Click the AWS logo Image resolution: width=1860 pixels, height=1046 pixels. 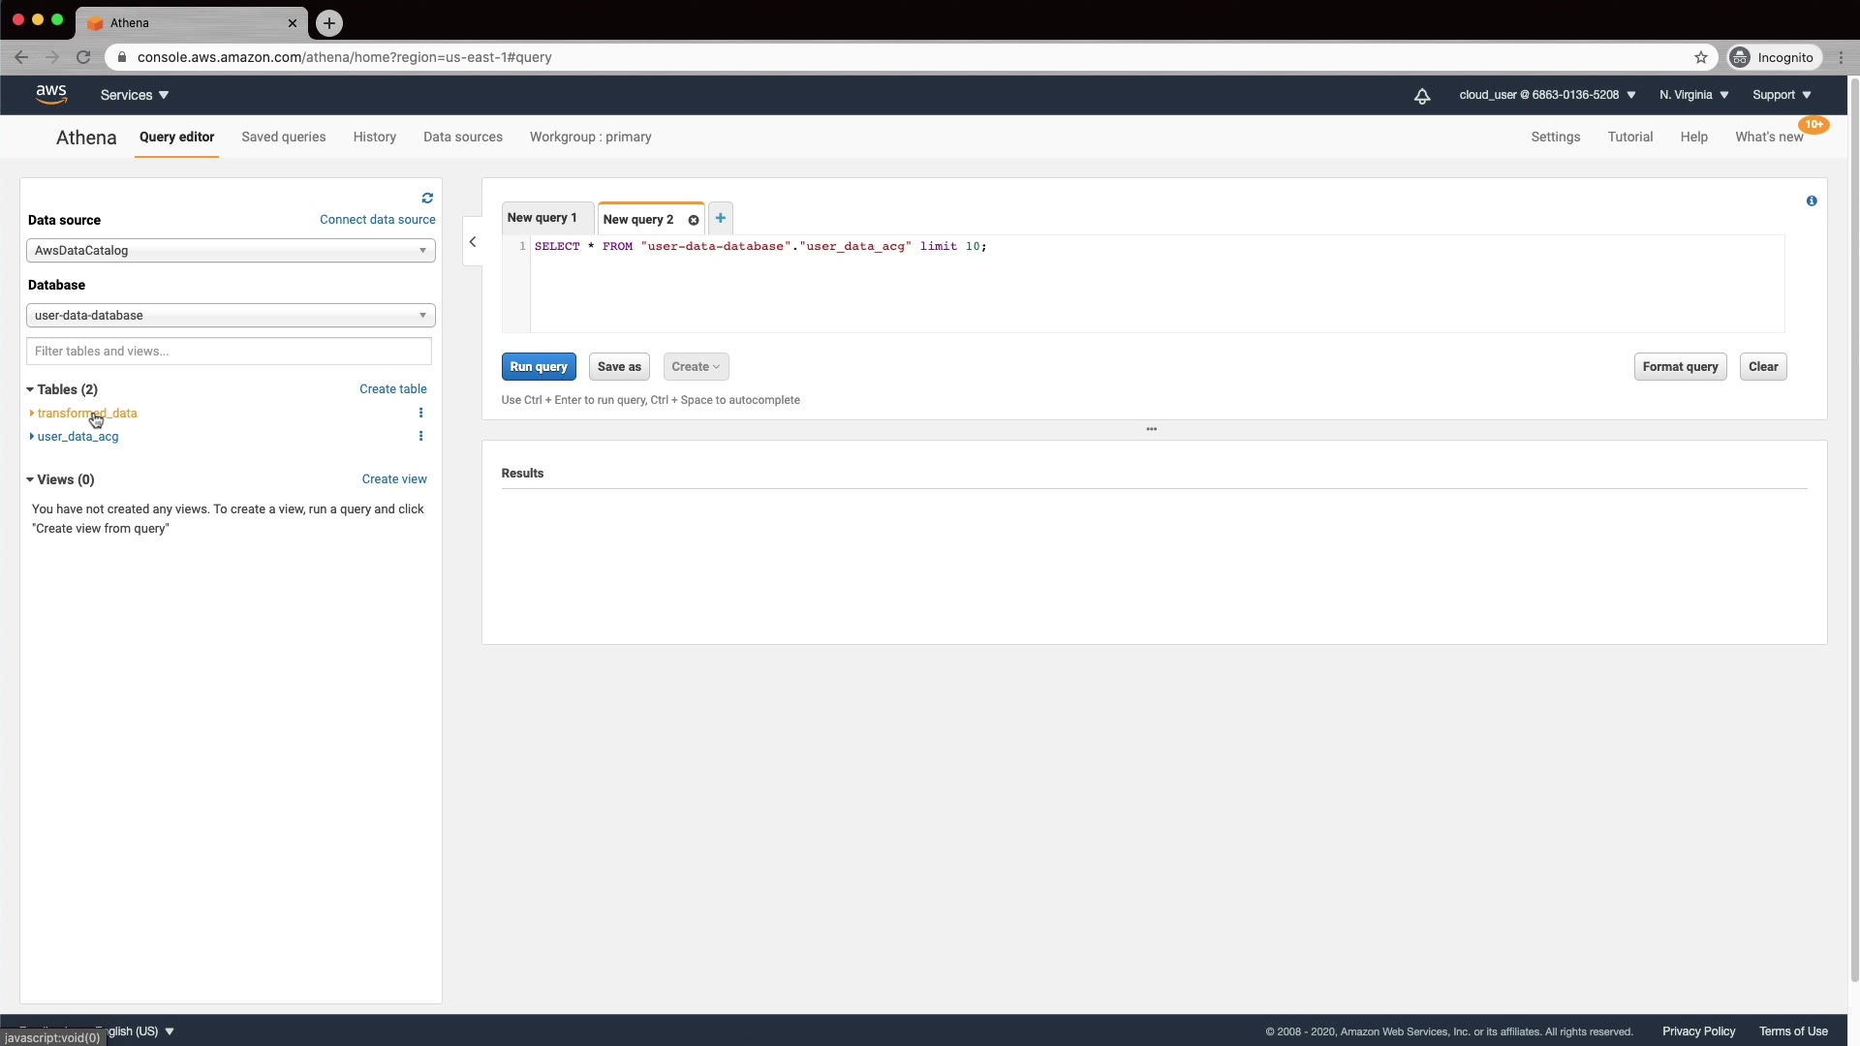[x=51, y=94]
